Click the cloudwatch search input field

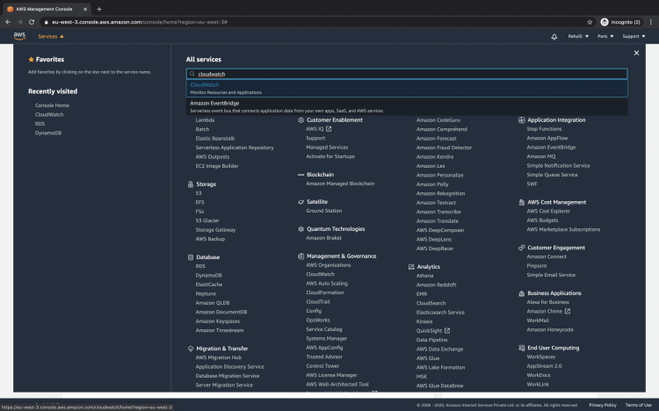407,74
